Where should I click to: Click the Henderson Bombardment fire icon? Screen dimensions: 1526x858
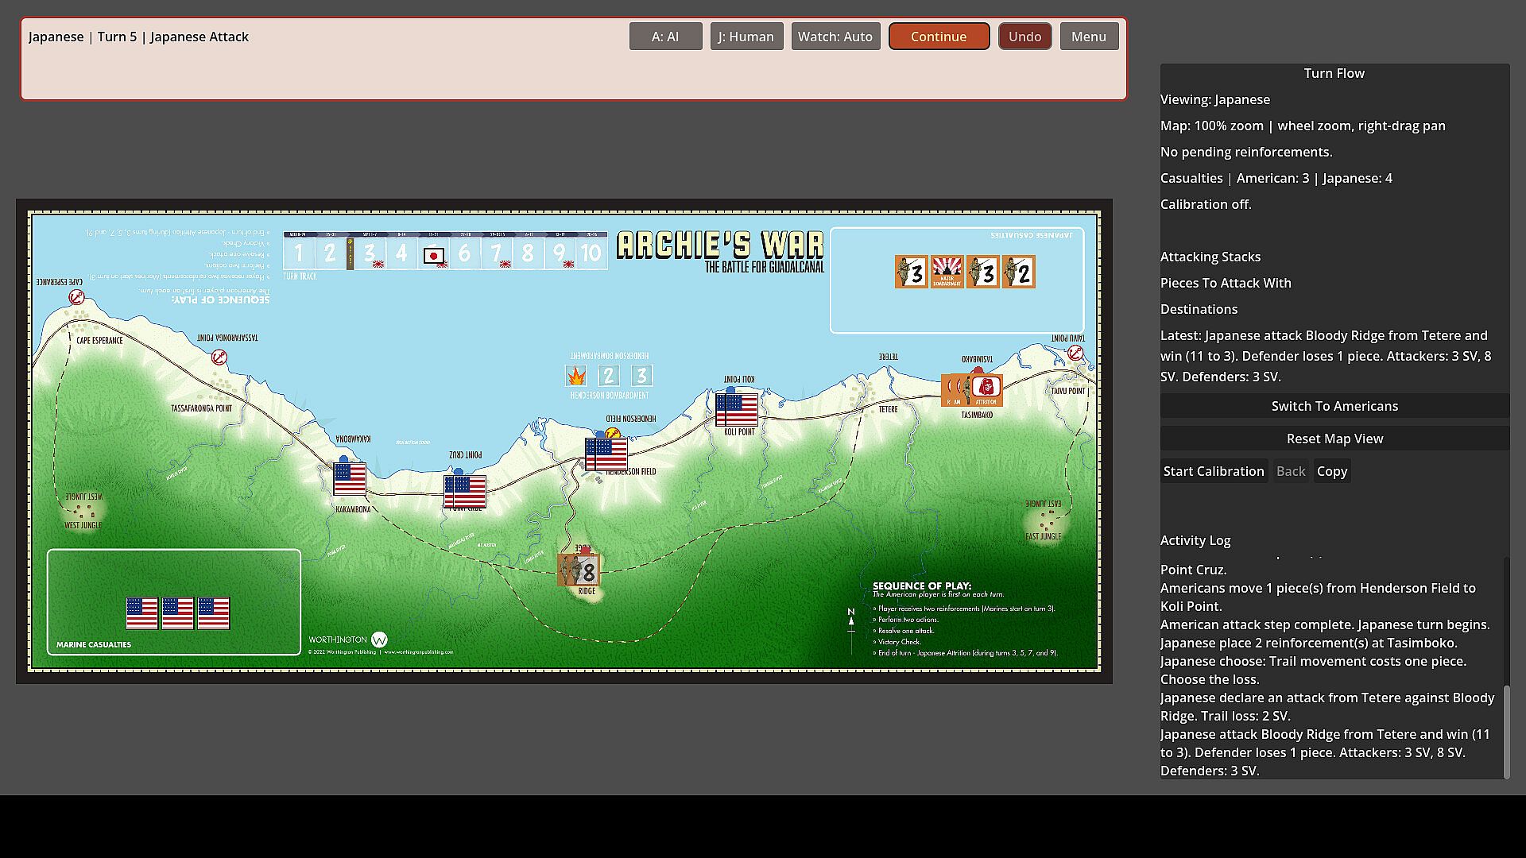tap(576, 376)
